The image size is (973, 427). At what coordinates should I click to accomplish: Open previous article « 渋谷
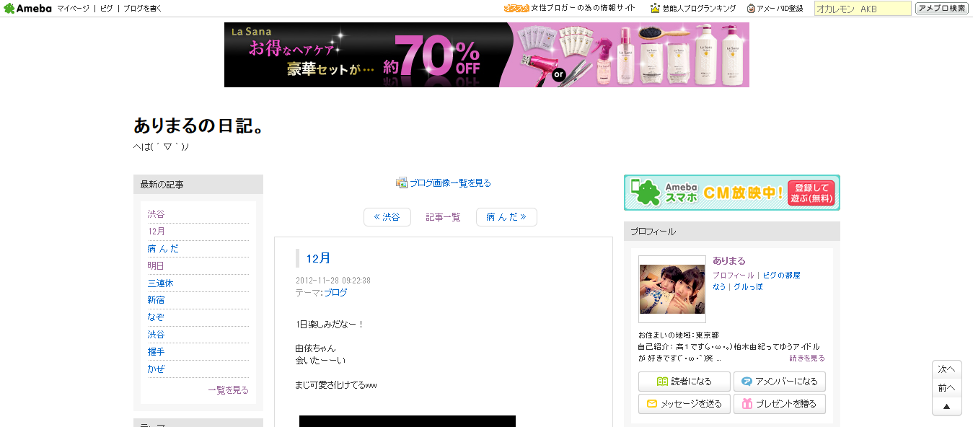[387, 217]
